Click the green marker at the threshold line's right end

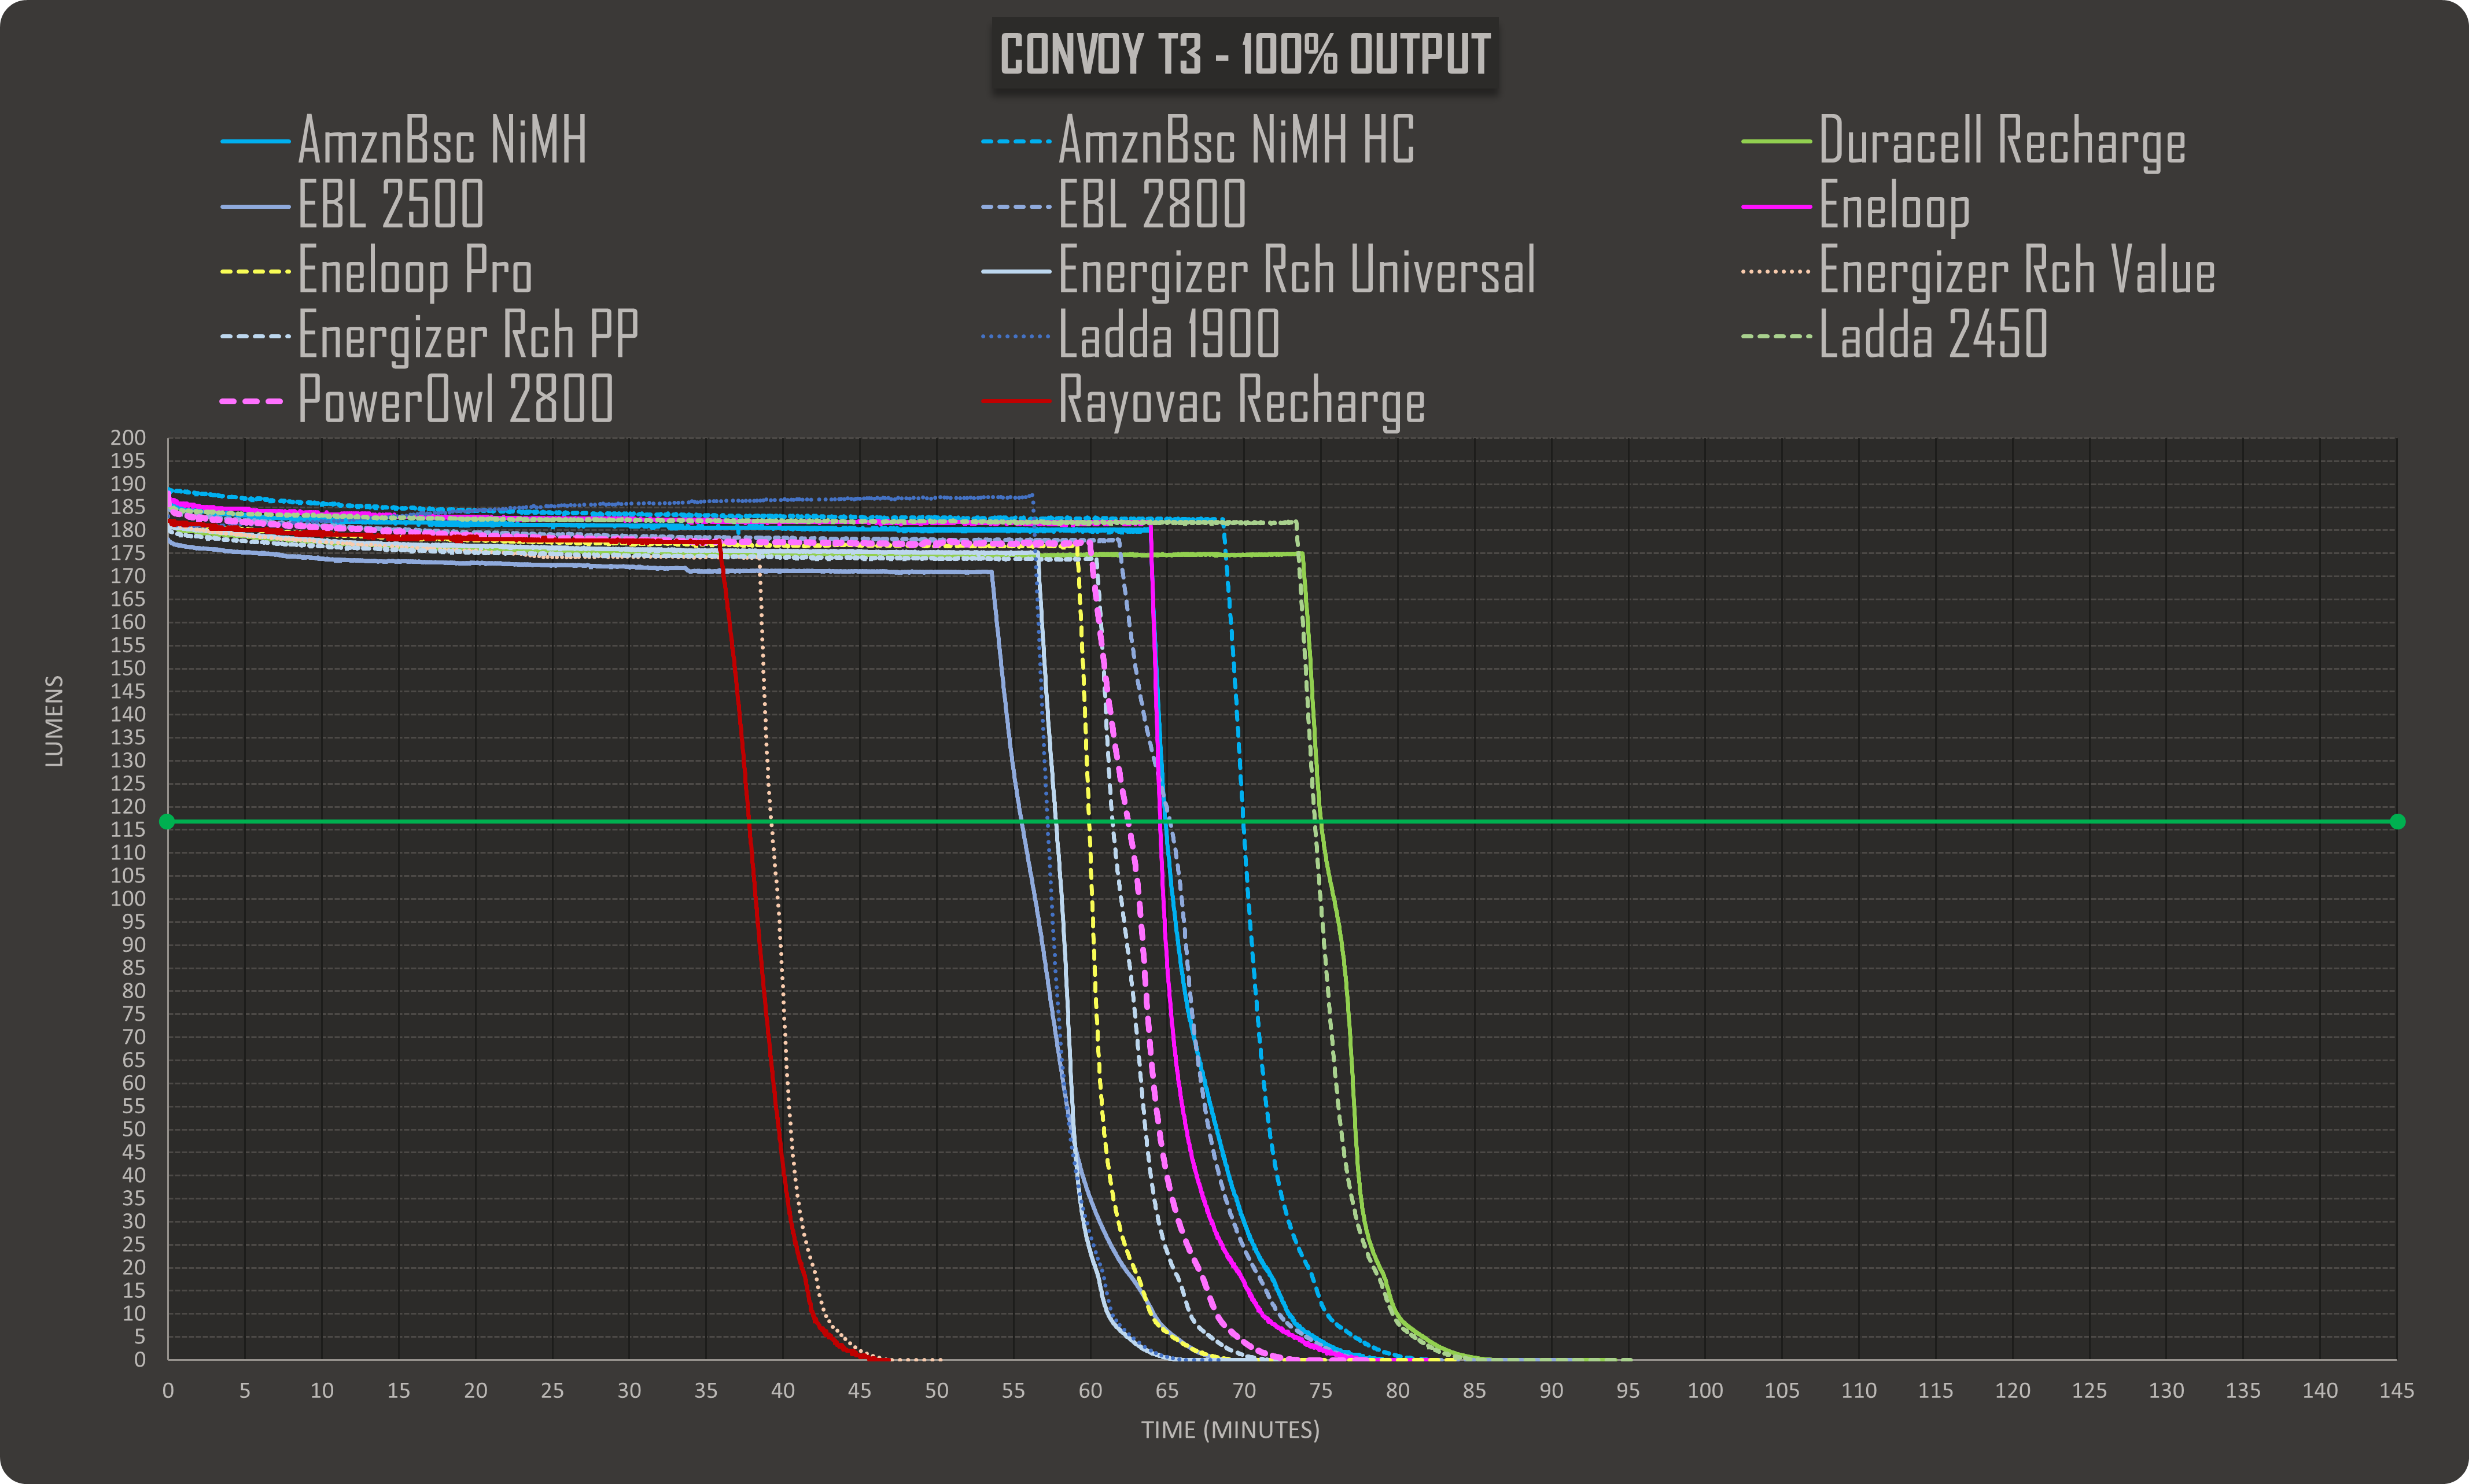2397,822
